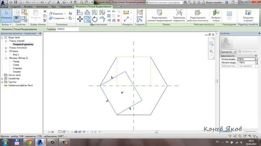Screen dimensions: 261x146
Task: Expand the Выбор panel dropdown
Action: [7, 24]
